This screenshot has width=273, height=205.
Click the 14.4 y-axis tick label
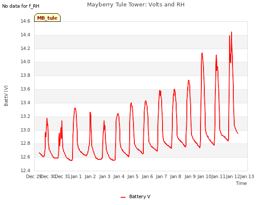coord(25,35)
